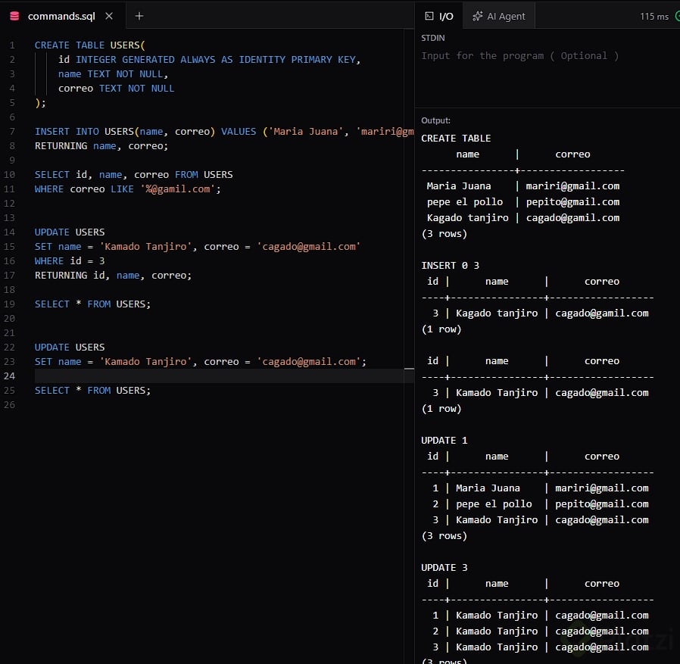
Task: Click the RETURNING id, name, correo line
Action: point(113,275)
